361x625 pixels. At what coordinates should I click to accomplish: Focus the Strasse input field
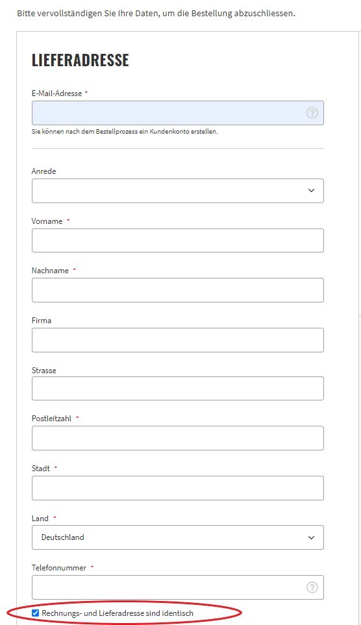[x=177, y=388]
